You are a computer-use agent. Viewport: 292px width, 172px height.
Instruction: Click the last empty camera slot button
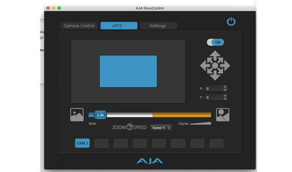217,143
